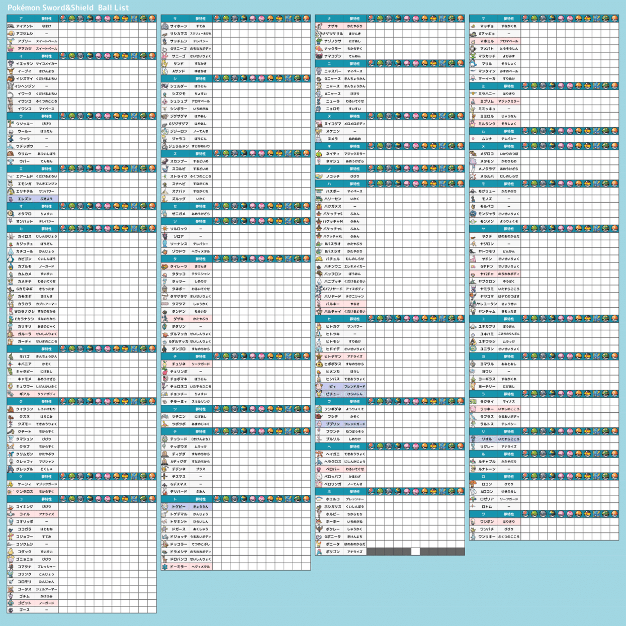Click the ability テレパシー beside ムンナ
The height and width of the screenshot is (626, 626).
pyautogui.click(x=509, y=139)
